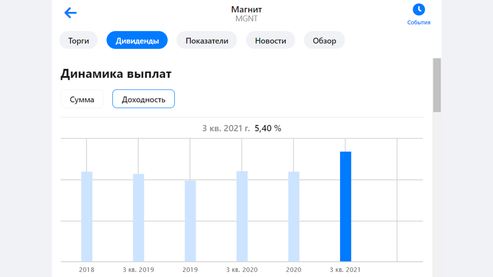
Task: Switch to the Торги tab
Action: tap(78, 40)
